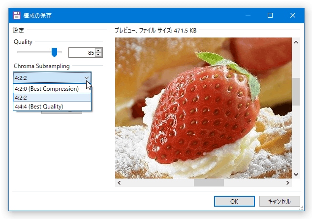This screenshot has width=312, height=219.
Task: Close the 構成の保存 dialog
Action: click(x=293, y=15)
